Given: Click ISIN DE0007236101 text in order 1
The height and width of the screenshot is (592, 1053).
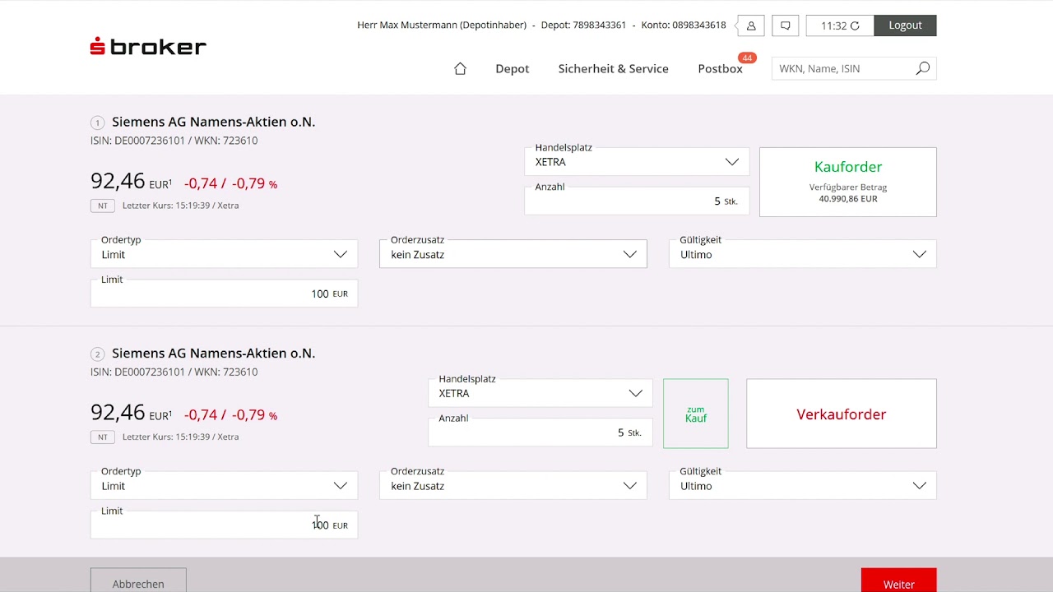Looking at the screenshot, I should (137, 141).
